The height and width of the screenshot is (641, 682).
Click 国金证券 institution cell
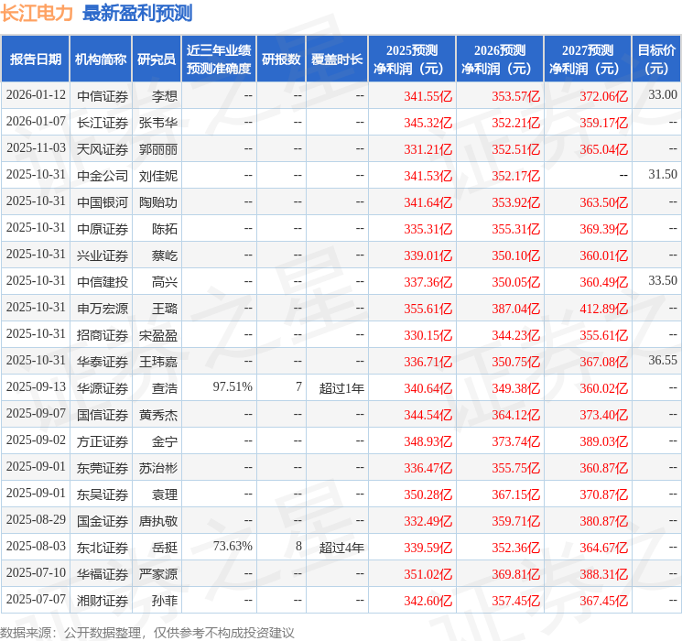click(103, 521)
